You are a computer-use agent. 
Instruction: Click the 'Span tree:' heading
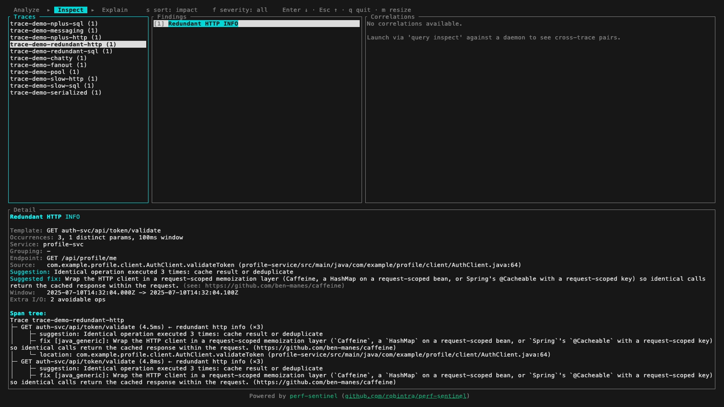point(28,313)
